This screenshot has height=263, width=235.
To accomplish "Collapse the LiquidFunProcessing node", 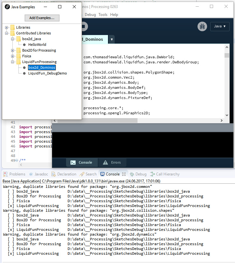I will coord(12,62).
